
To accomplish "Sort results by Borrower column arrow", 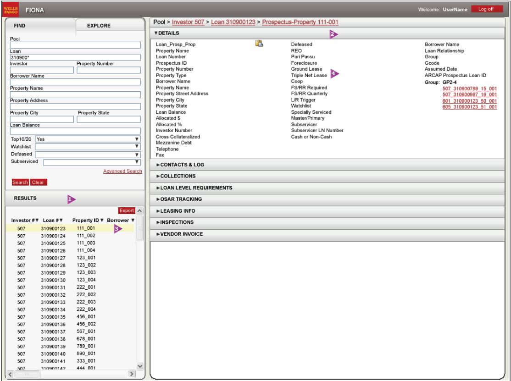I will point(133,221).
